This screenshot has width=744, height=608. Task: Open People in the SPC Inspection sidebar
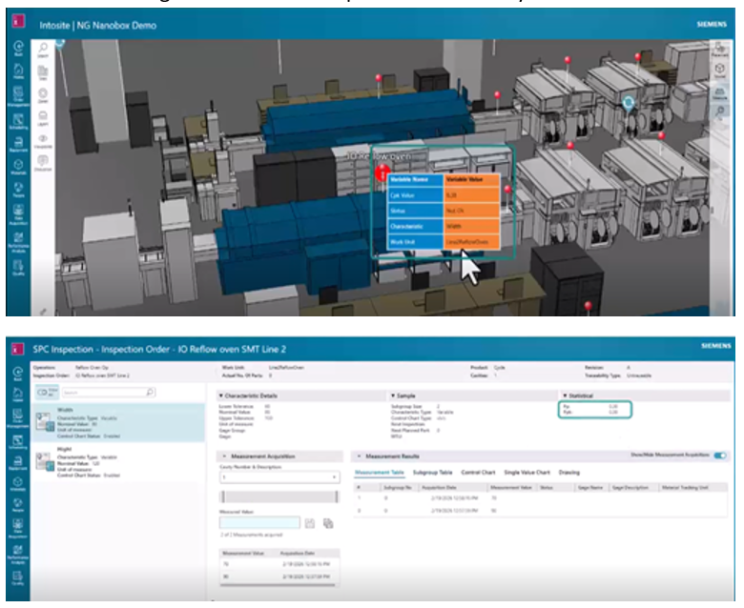(x=18, y=505)
